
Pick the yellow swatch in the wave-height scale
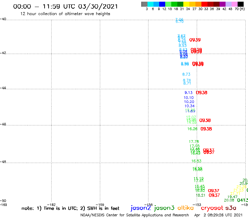(x=186, y=4)
